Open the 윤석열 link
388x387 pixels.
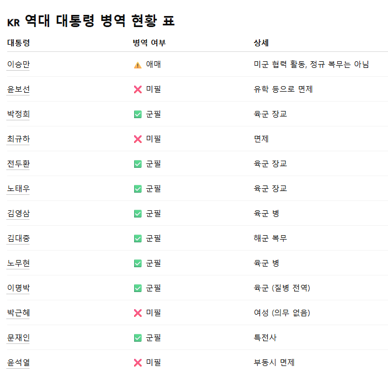[x=18, y=363]
